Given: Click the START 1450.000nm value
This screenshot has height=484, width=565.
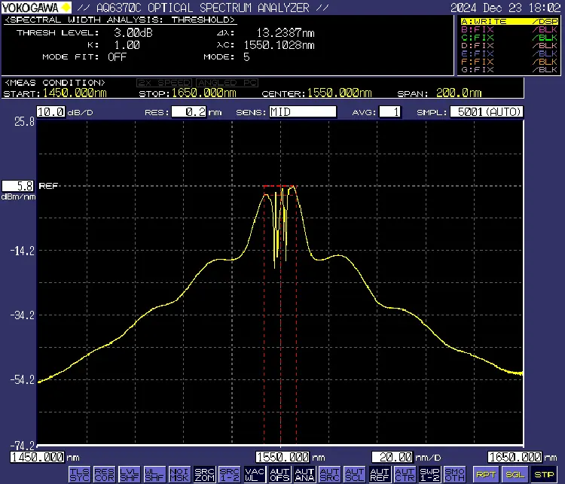Looking at the screenshot, I should tap(75, 93).
